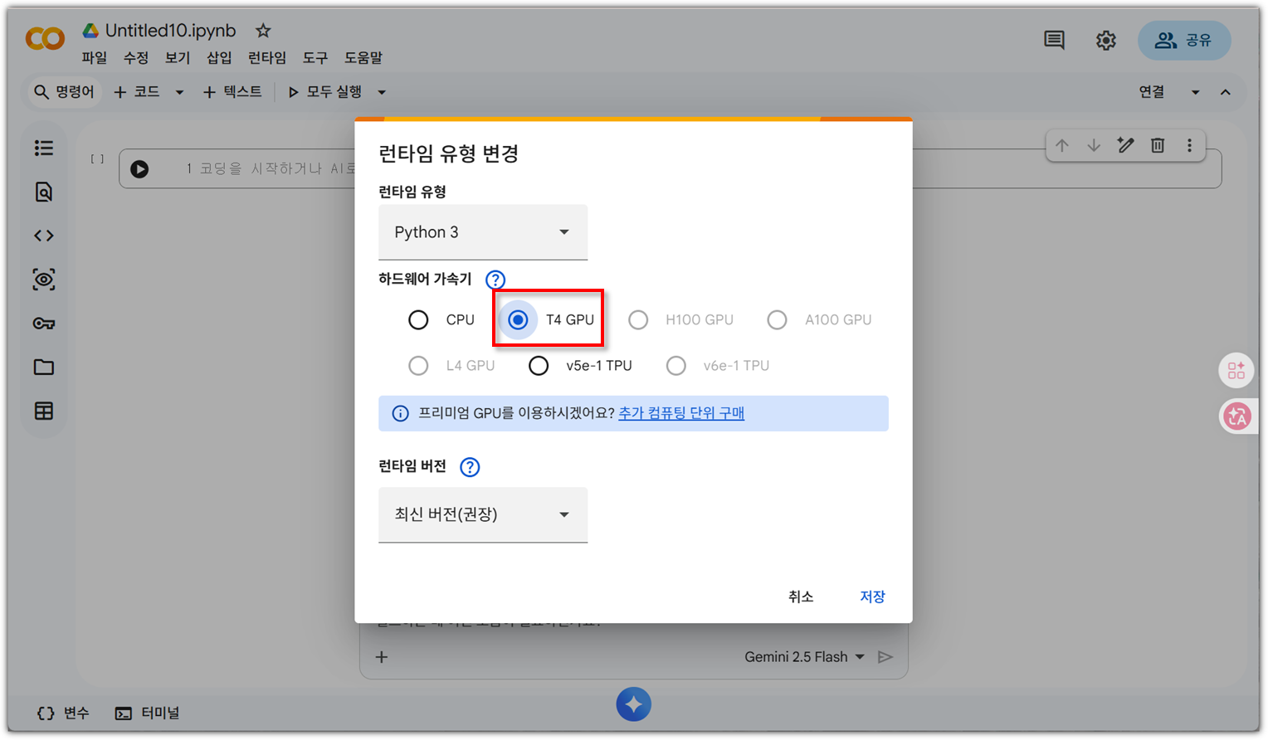The width and height of the screenshot is (1268, 740).
Task: Move cell up arrow icon
Action: coord(1062,145)
